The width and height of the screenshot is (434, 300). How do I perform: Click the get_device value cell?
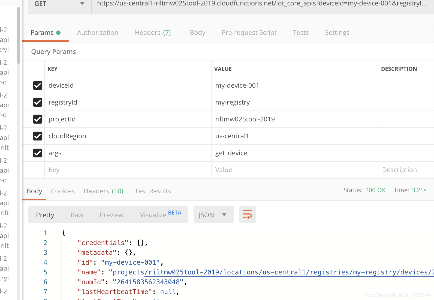[295, 153]
